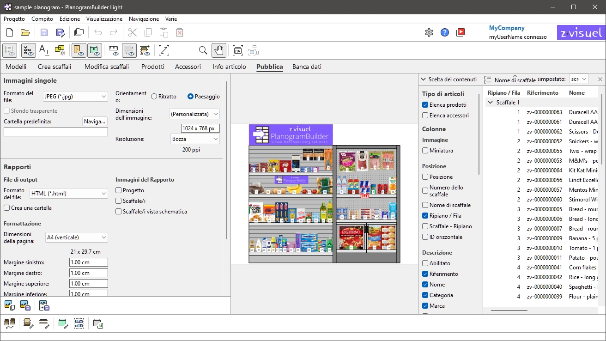Toggle the ruler visibility icon
Image resolution: width=606 pixels, height=341 pixels.
tap(114, 50)
